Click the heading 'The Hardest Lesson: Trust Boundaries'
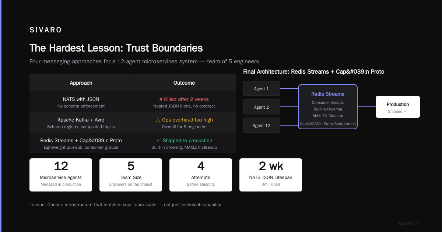 [x=116, y=48]
